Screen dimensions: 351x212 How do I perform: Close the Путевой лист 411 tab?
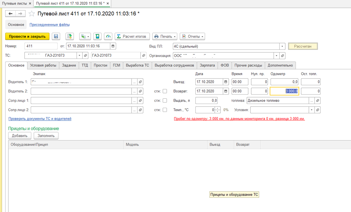[x=108, y=4]
